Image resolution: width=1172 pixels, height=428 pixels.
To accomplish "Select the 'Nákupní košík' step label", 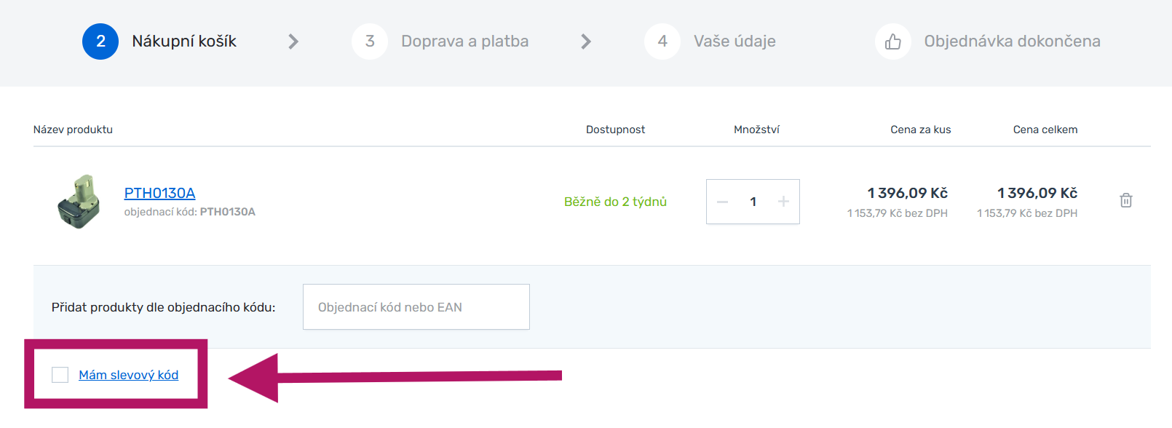I will (184, 41).
